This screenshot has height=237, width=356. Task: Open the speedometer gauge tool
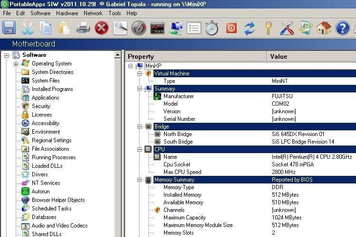[138, 28]
